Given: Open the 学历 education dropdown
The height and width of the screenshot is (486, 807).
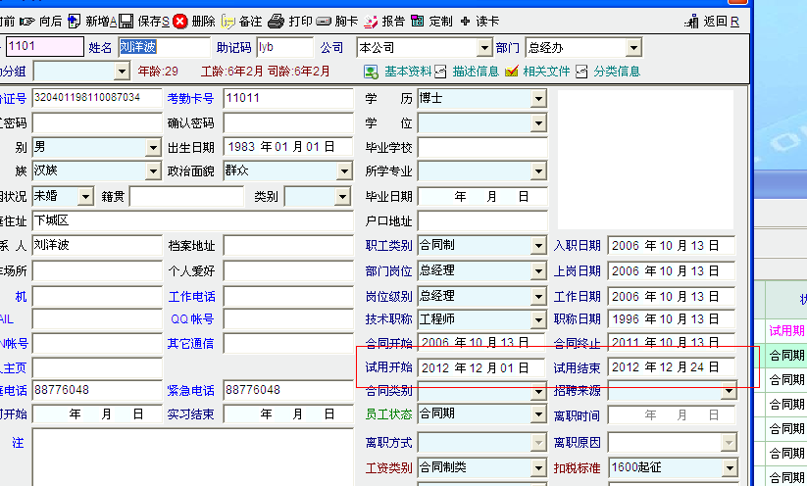Looking at the screenshot, I should point(538,99).
